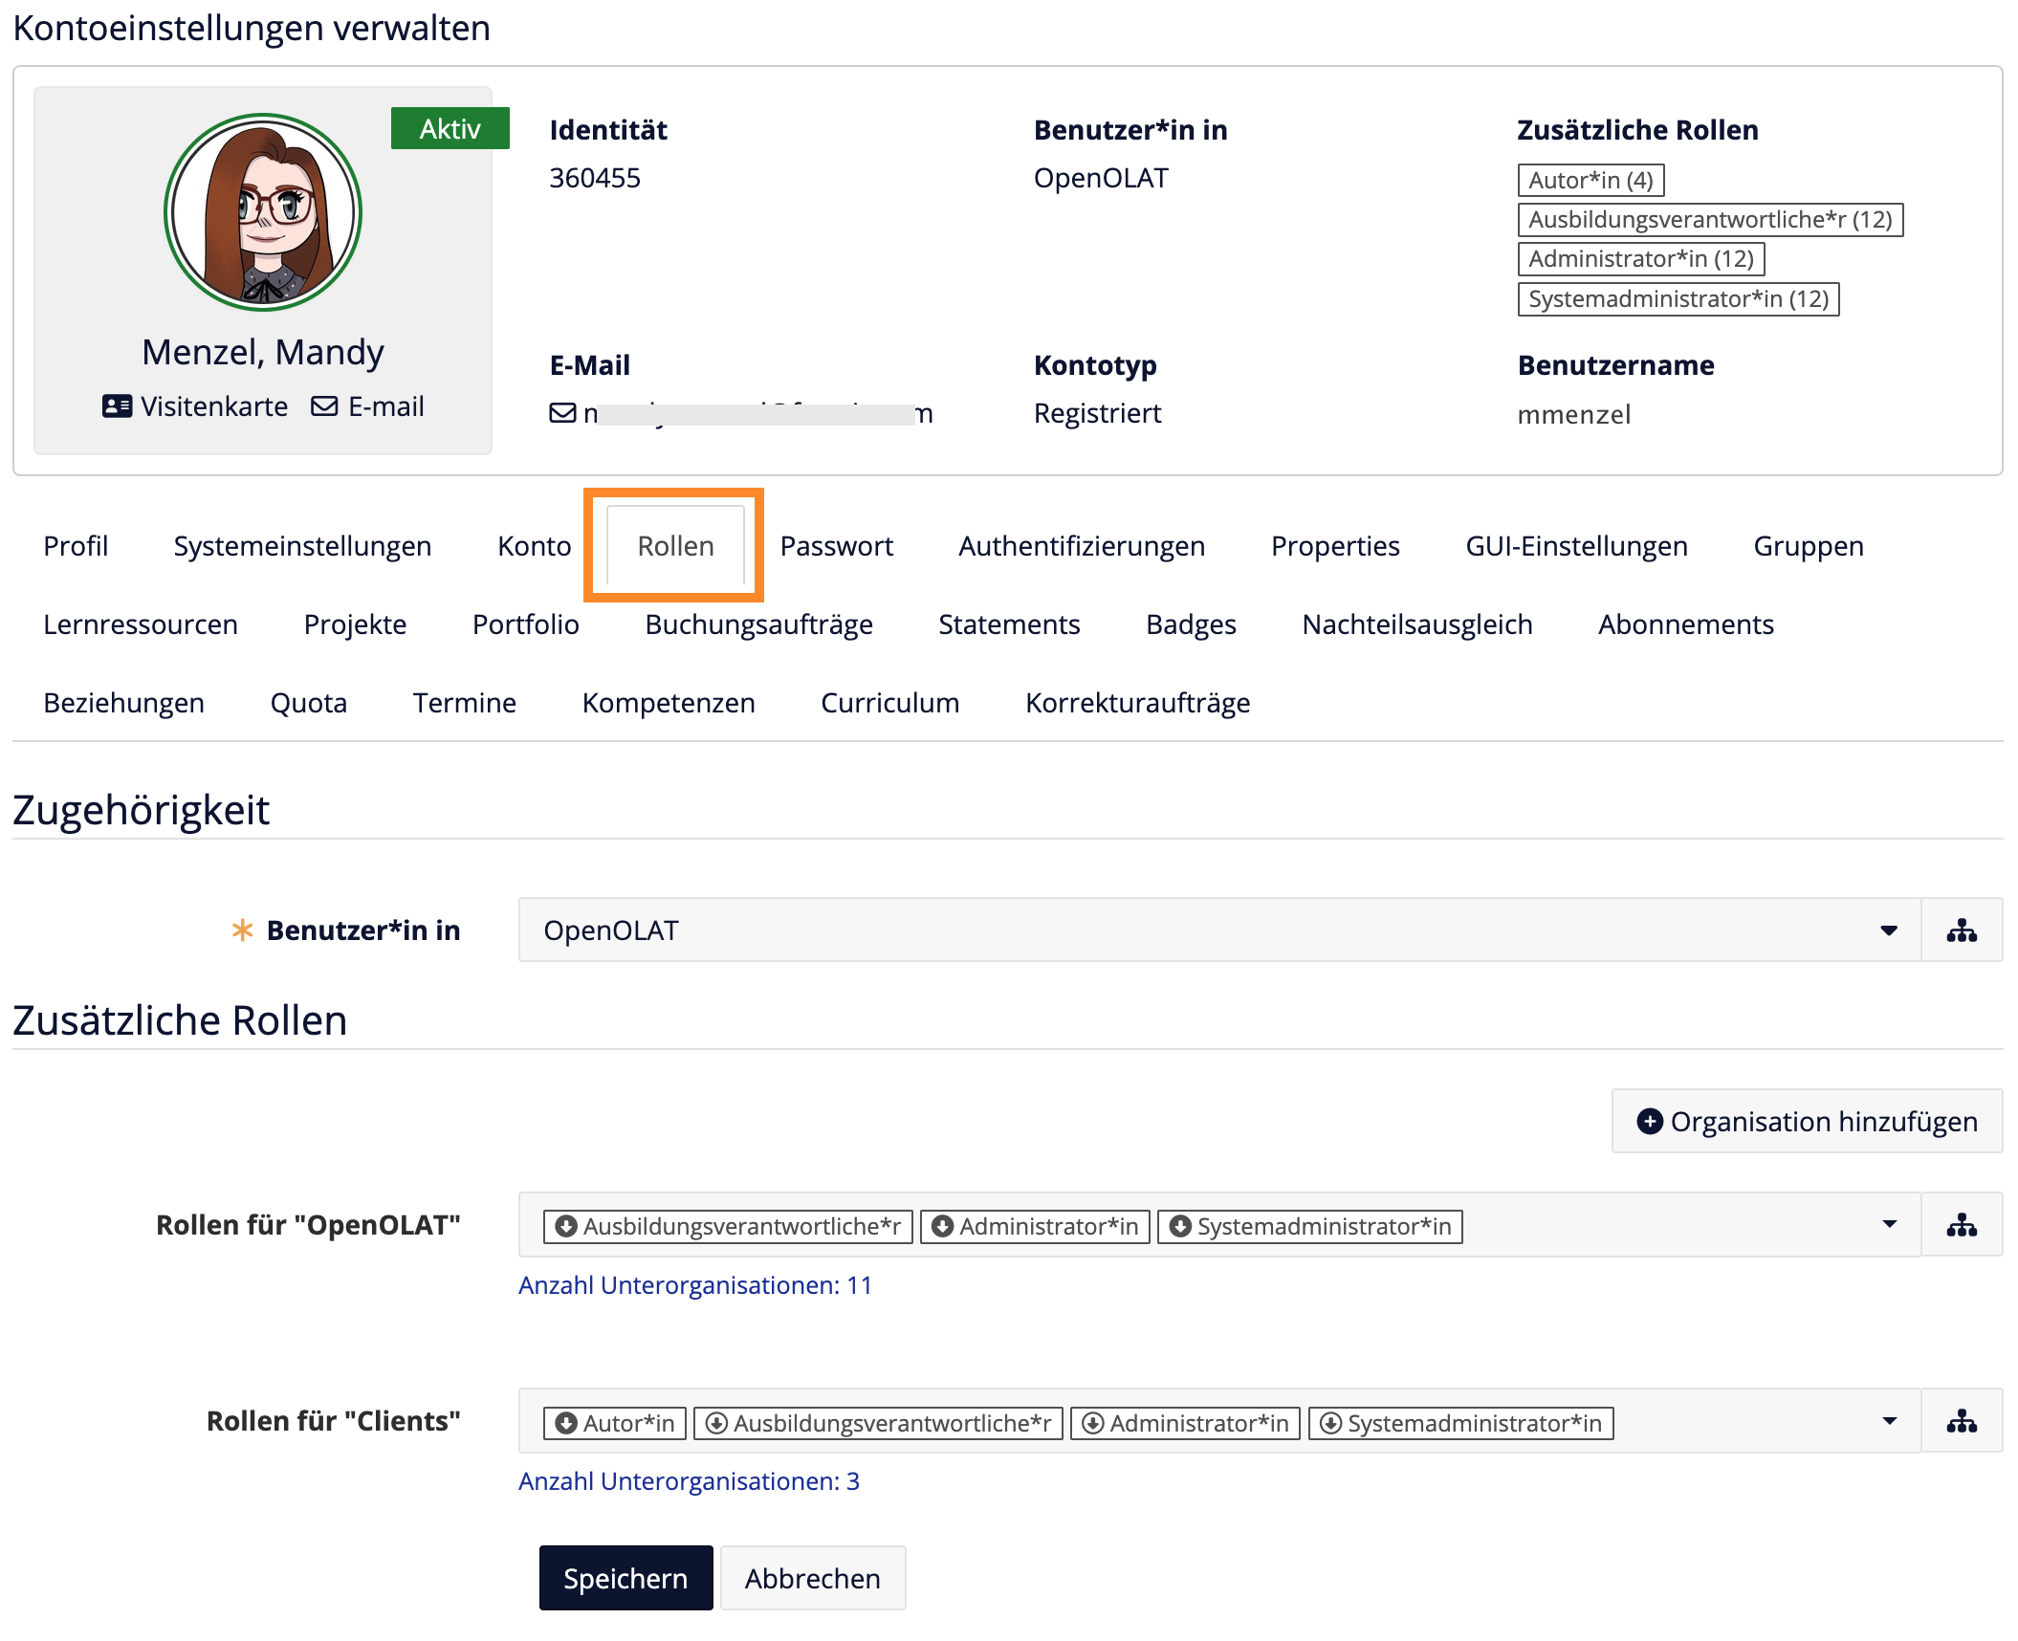2018x1641 pixels.
Task: Open the Portfolio tab
Action: pos(525,624)
